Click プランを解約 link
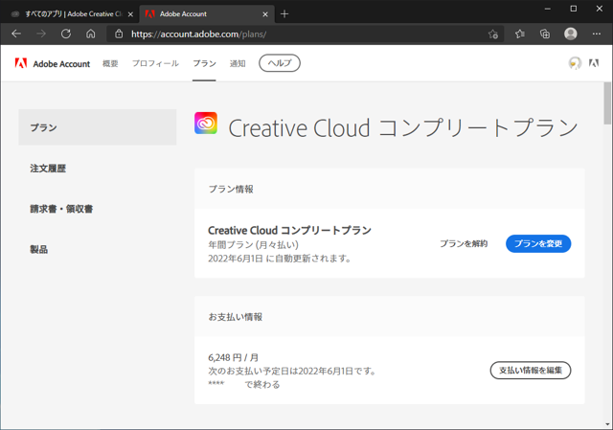Screen dimensions: 613x430 [x=464, y=243]
